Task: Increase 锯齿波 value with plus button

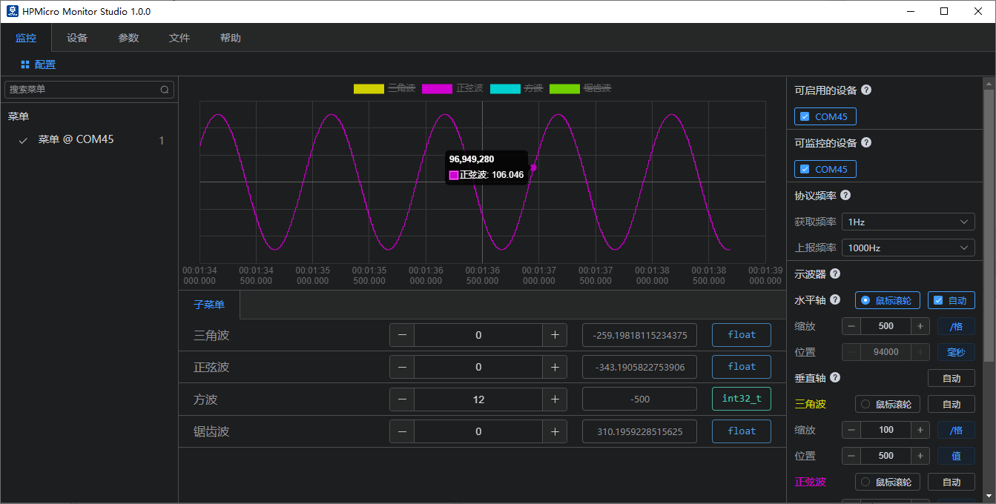Action: tap(555, 431)
